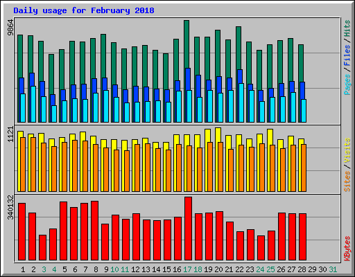355x277 pixels.
Task: Click the red KBytes bar for day 1
Action: pyautogui.click(x=21, y=231)
